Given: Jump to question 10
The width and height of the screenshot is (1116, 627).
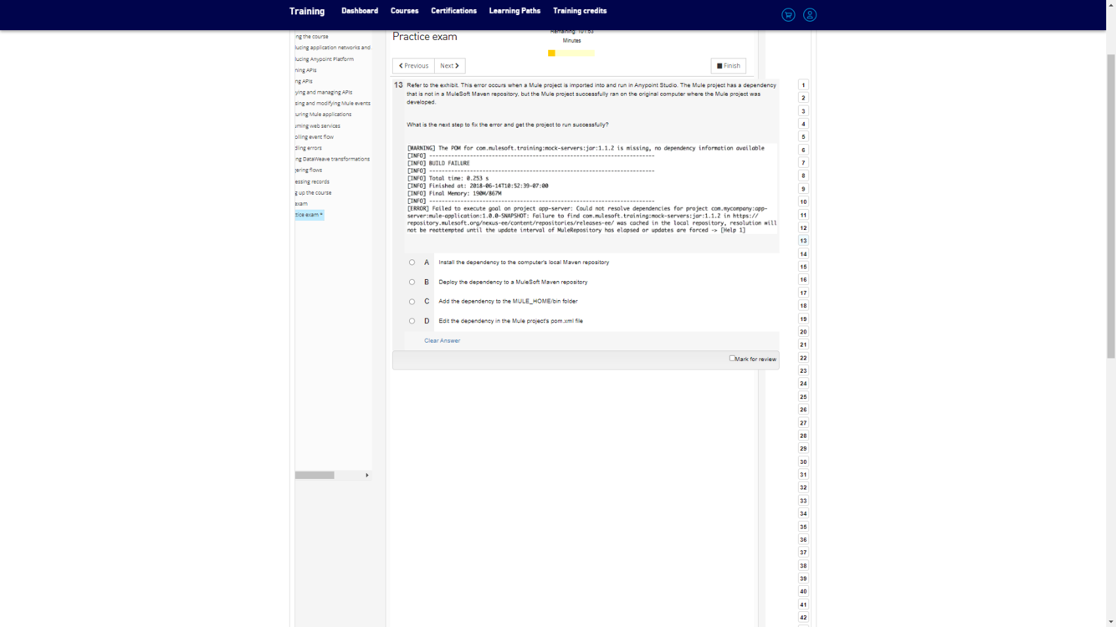Looking at the screenshot, I should (803, 201).
